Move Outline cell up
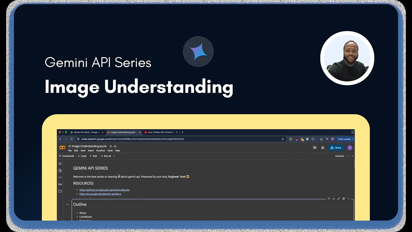Screen dimensions: 412x232 pyautogui.click(x=329, y=199)
